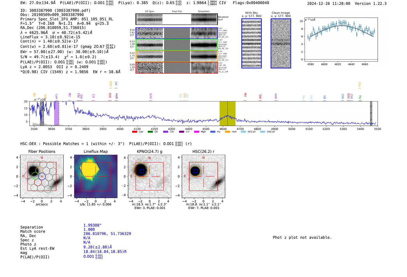Open the Fiber Positions image

point(42,176)
